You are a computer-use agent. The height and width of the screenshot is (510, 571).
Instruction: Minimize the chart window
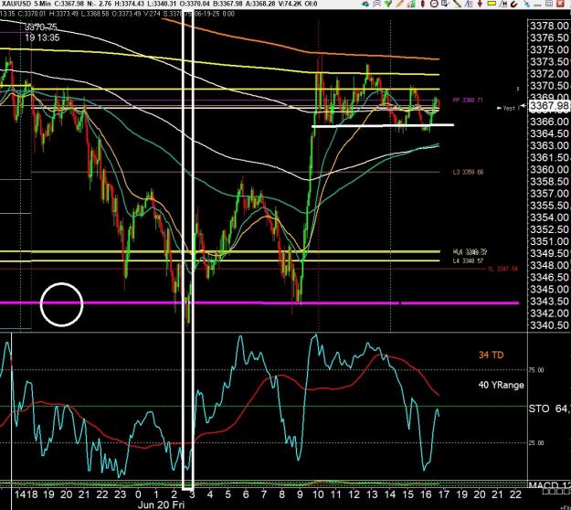point(537,5)
